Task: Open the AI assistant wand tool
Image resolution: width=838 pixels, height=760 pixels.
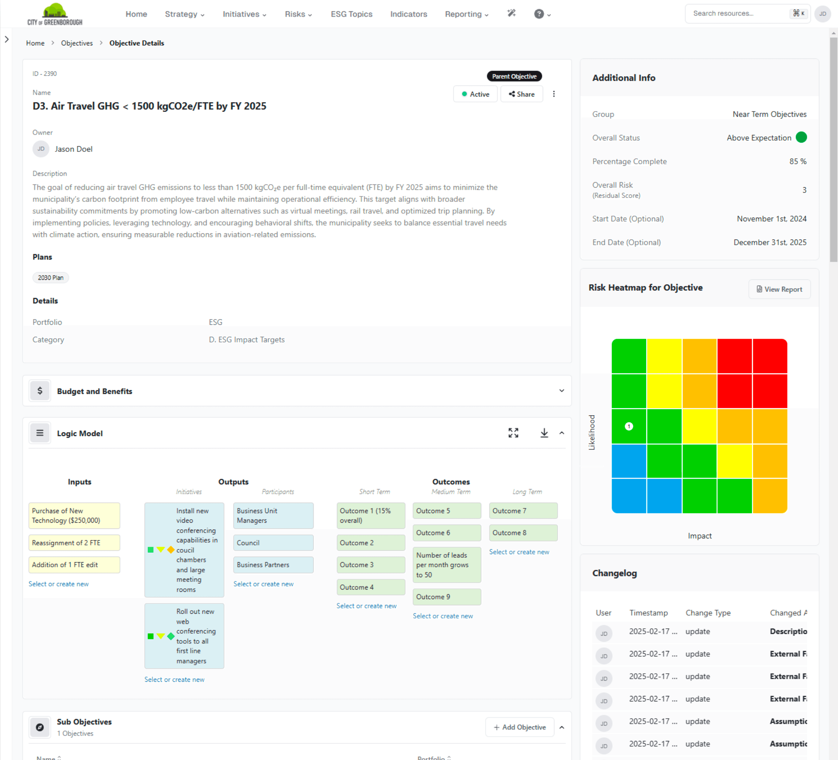Action: [511, 13]
